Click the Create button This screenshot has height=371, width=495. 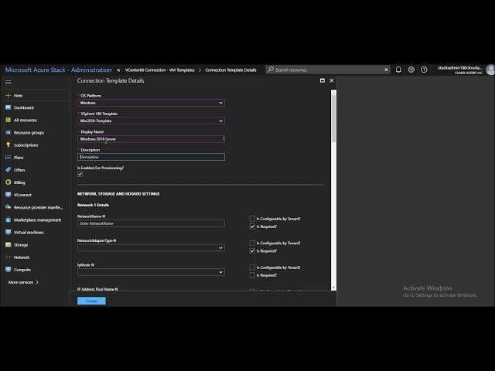(91, 301)
